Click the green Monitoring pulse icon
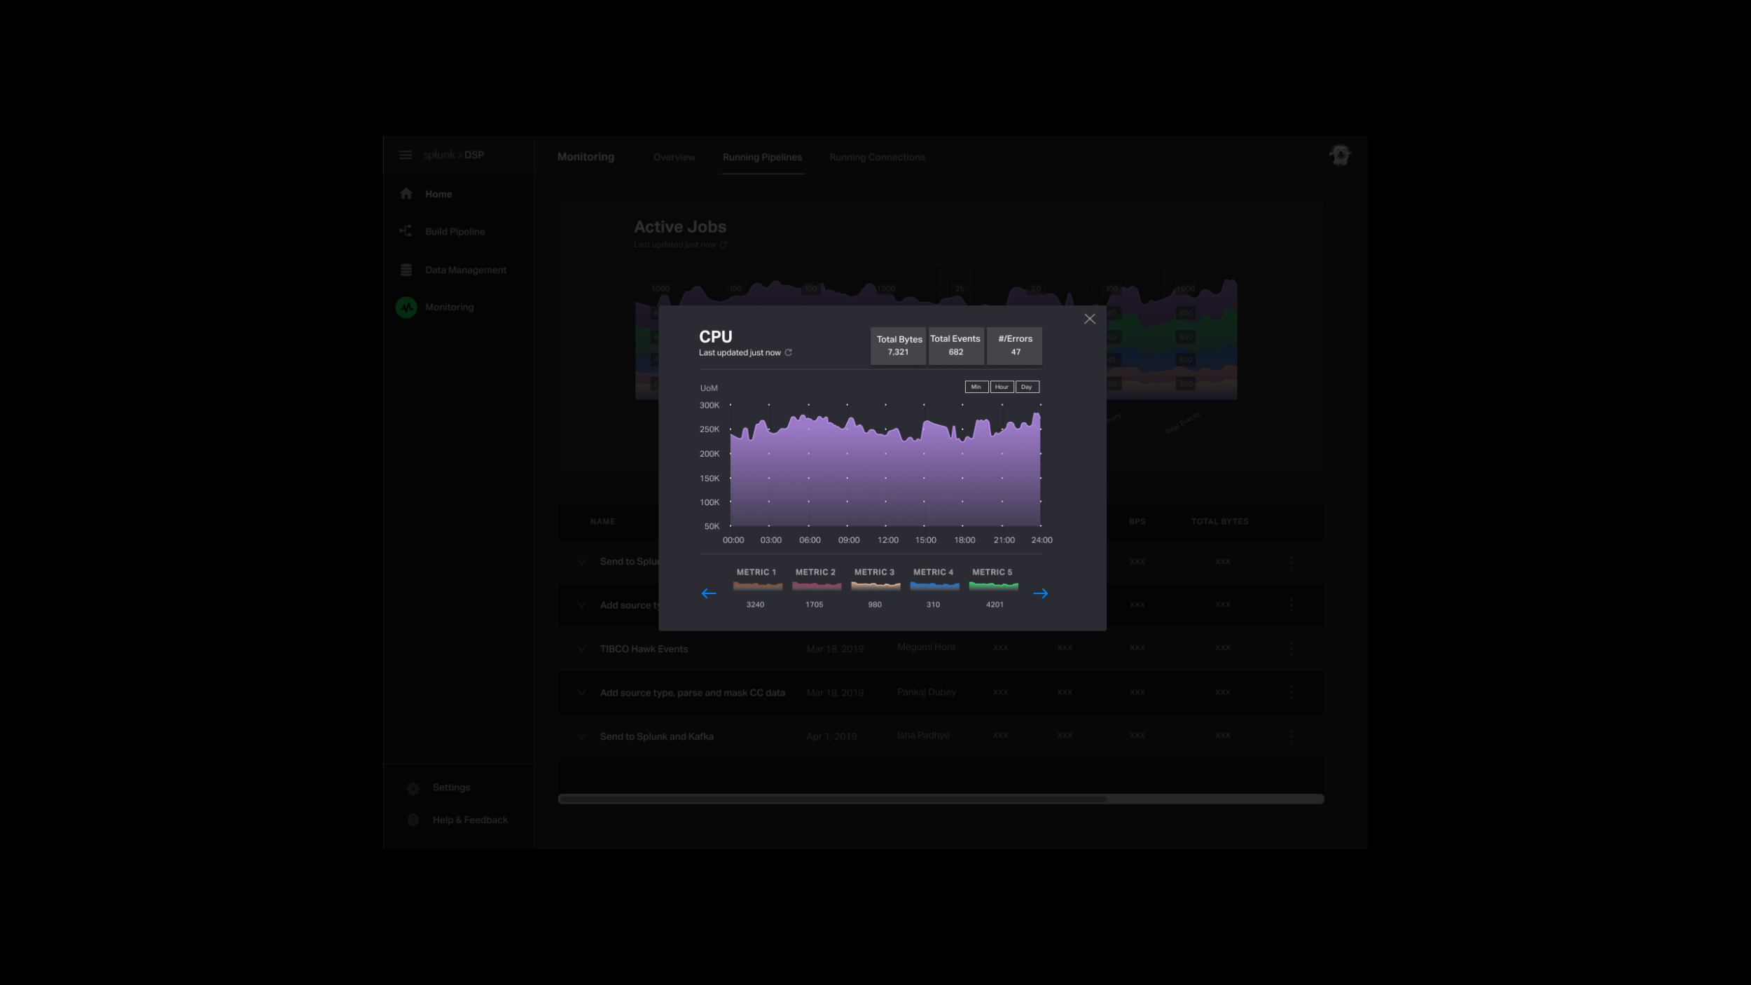1751x985 pixels. click(406, 307)
